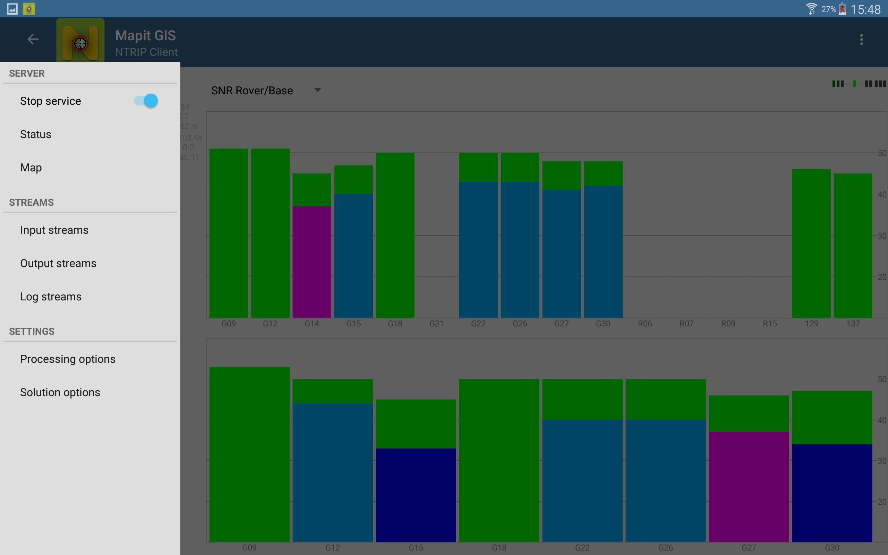Select Input streams
This screenshot has width=888, height=555.
pyautogui.click(x=90, y=230)
